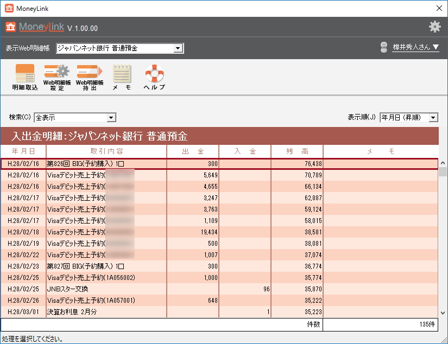The width and height of the screenshot is (448, 344).
Task: Click the 残高 column header
Action: [298, 152]
